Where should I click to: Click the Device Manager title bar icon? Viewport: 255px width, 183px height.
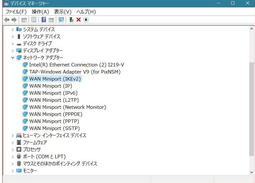[x=6, y=3]
